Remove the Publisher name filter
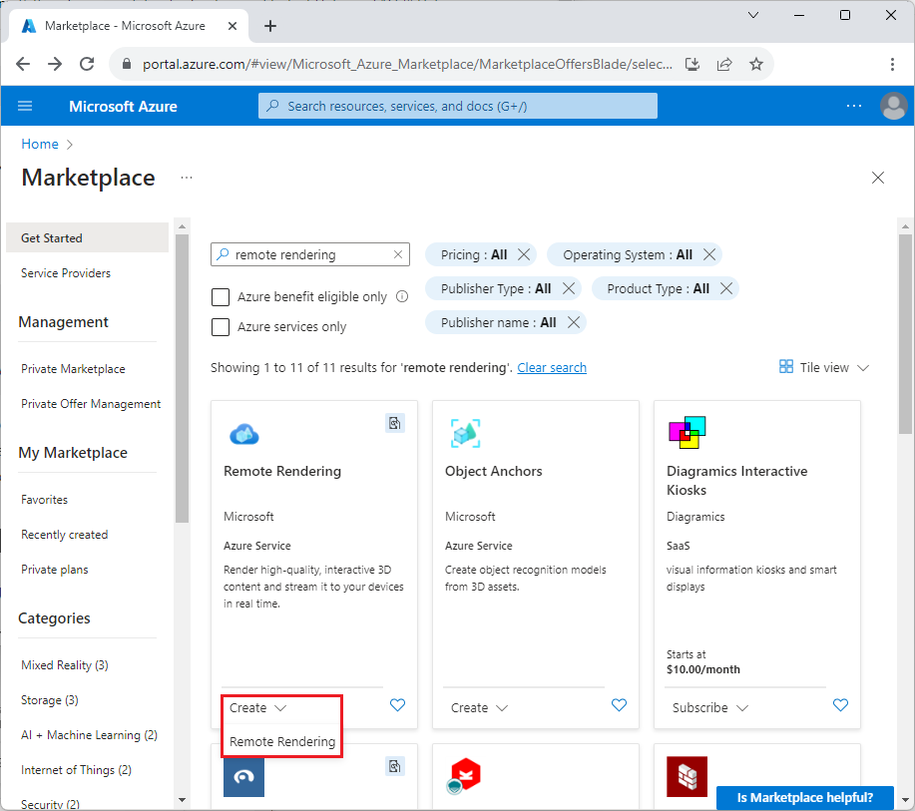The height and width of the screenshot is (811, 915). (x=574, y=322)
